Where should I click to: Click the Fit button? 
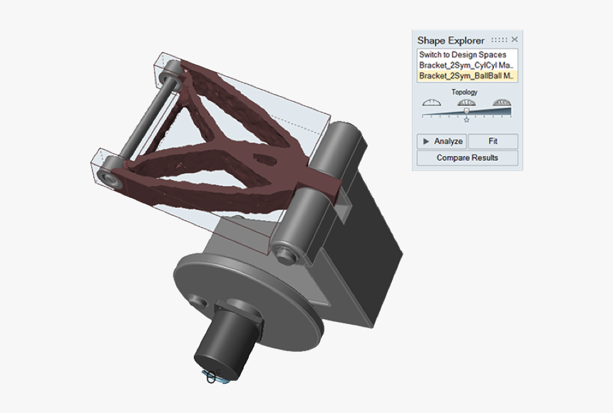pyautogui.click(x=493, y=142)
